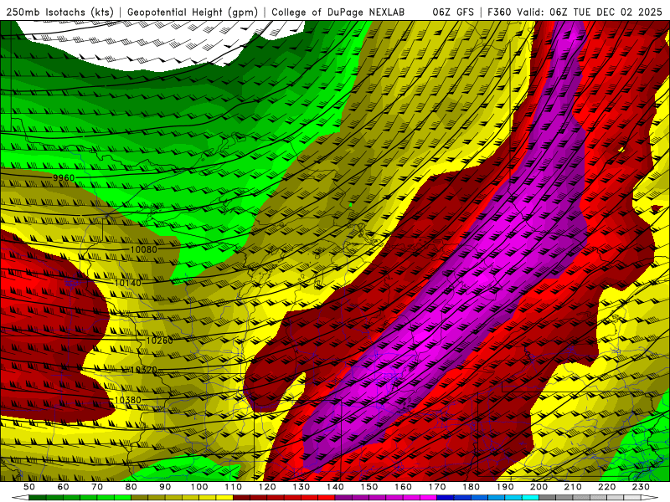Click the 100 value on the color scale
This screenshot has height=502, width=670.
[199, 487]
